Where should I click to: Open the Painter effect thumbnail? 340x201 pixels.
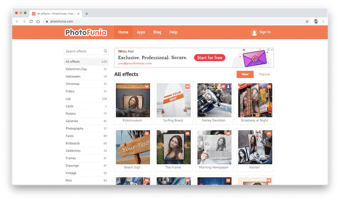click(255, 147)
